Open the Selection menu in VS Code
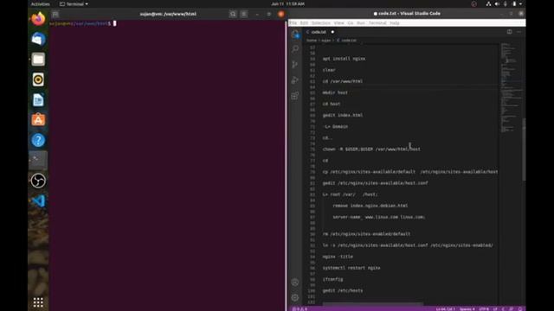554x311 pixels. [321, 23]
